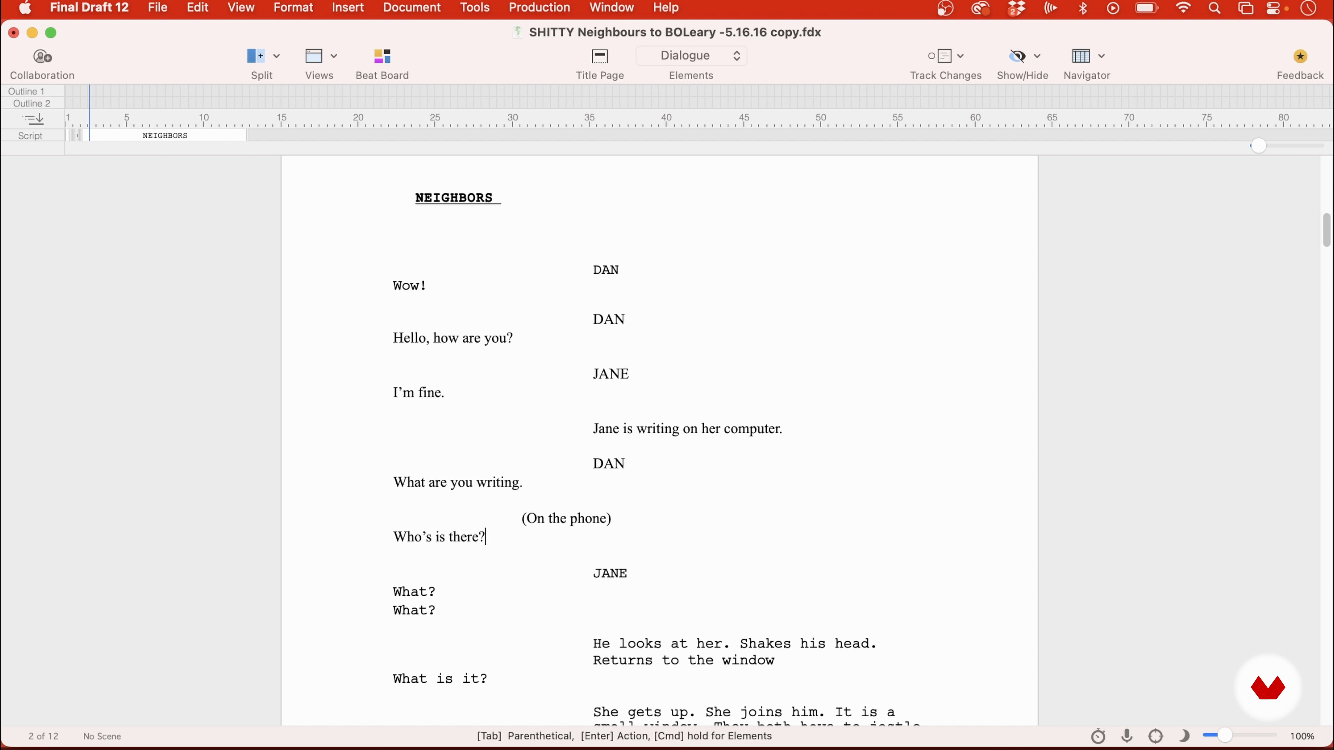Open the Production menu
Screen dimensions: 1334x750
click(x=539, y=8)
